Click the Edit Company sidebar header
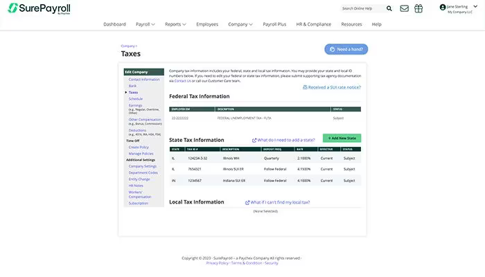 tap(144, 72)
